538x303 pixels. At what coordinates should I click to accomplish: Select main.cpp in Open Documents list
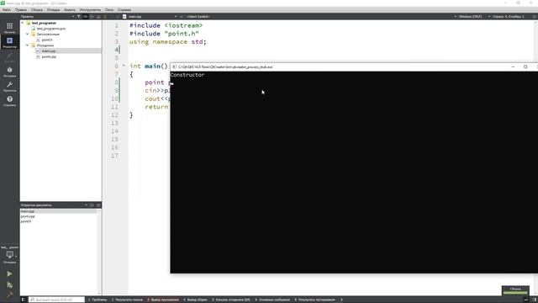pos(58,211)
